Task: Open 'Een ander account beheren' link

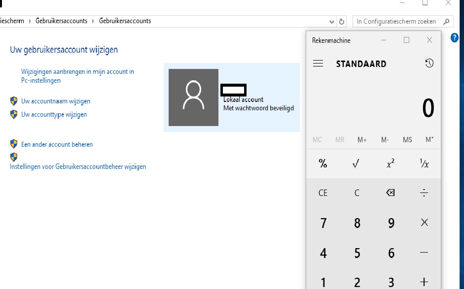Action: [x=57, y=144]
